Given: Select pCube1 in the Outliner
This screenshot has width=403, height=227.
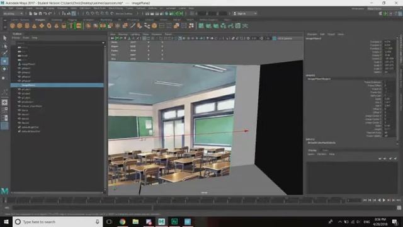Looking at the screenshot, I should click(x=26, y=90).
